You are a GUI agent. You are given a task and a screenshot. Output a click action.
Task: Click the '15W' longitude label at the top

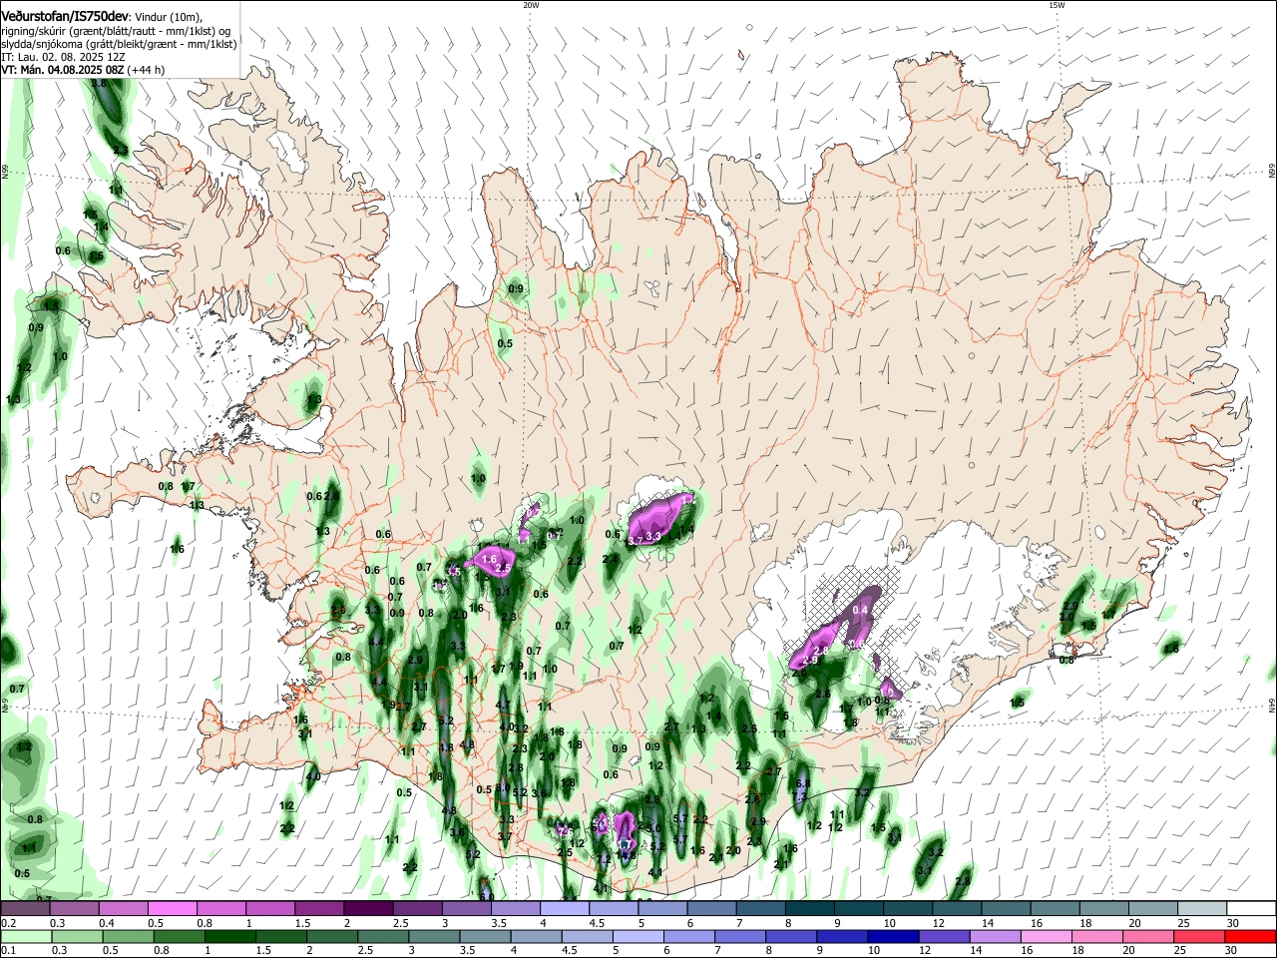point(1057,5)
